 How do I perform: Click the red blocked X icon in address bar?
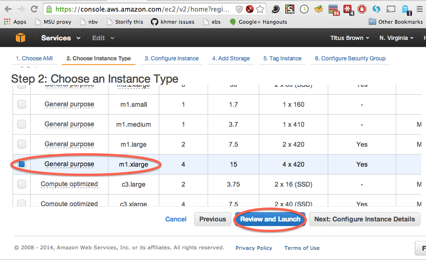[250, 9]
